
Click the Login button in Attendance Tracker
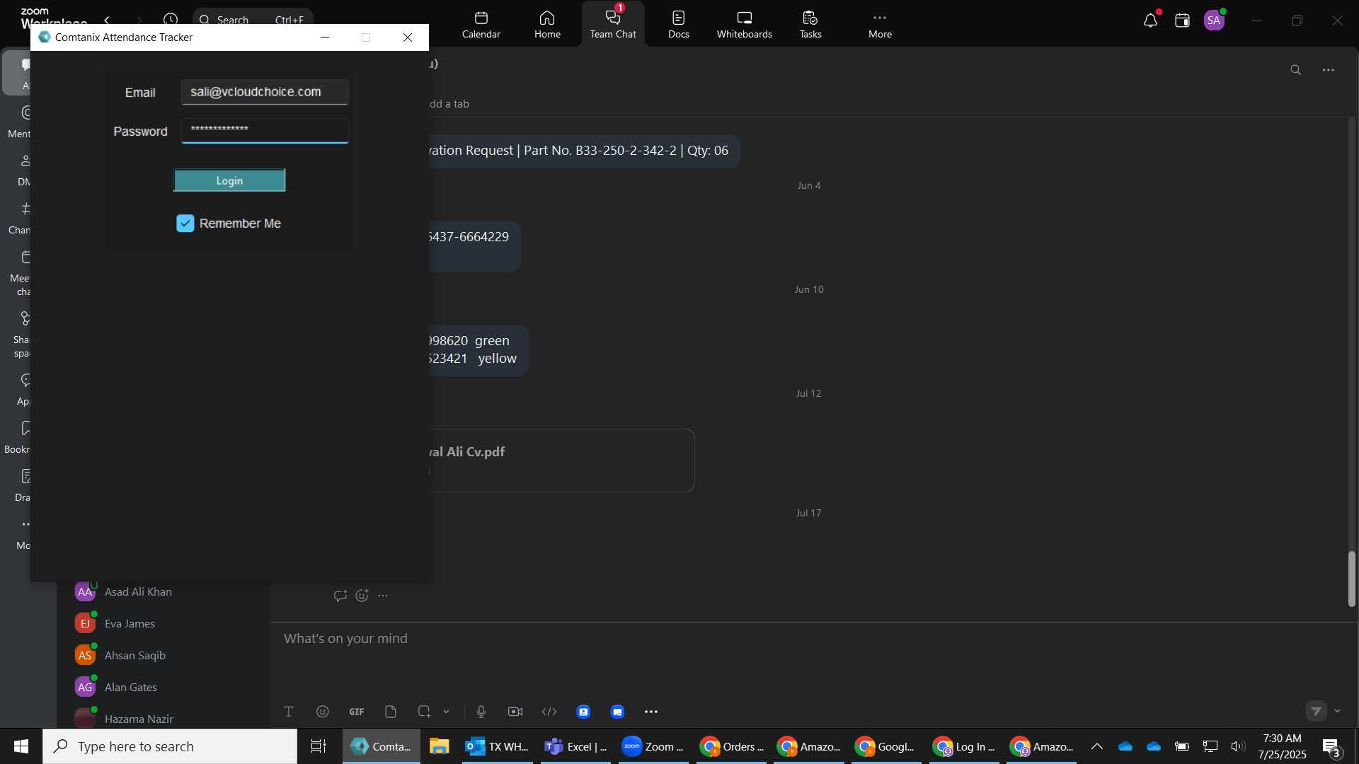229,180
